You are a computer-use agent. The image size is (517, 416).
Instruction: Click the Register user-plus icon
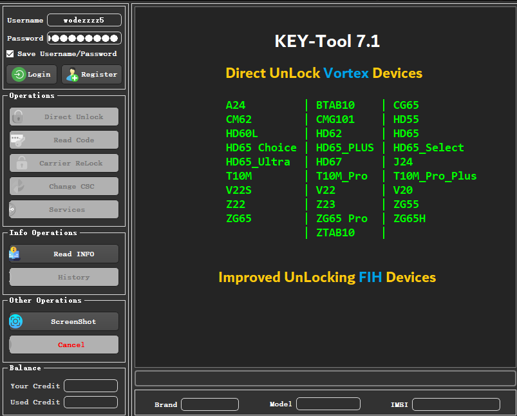(x=72, y=74)
